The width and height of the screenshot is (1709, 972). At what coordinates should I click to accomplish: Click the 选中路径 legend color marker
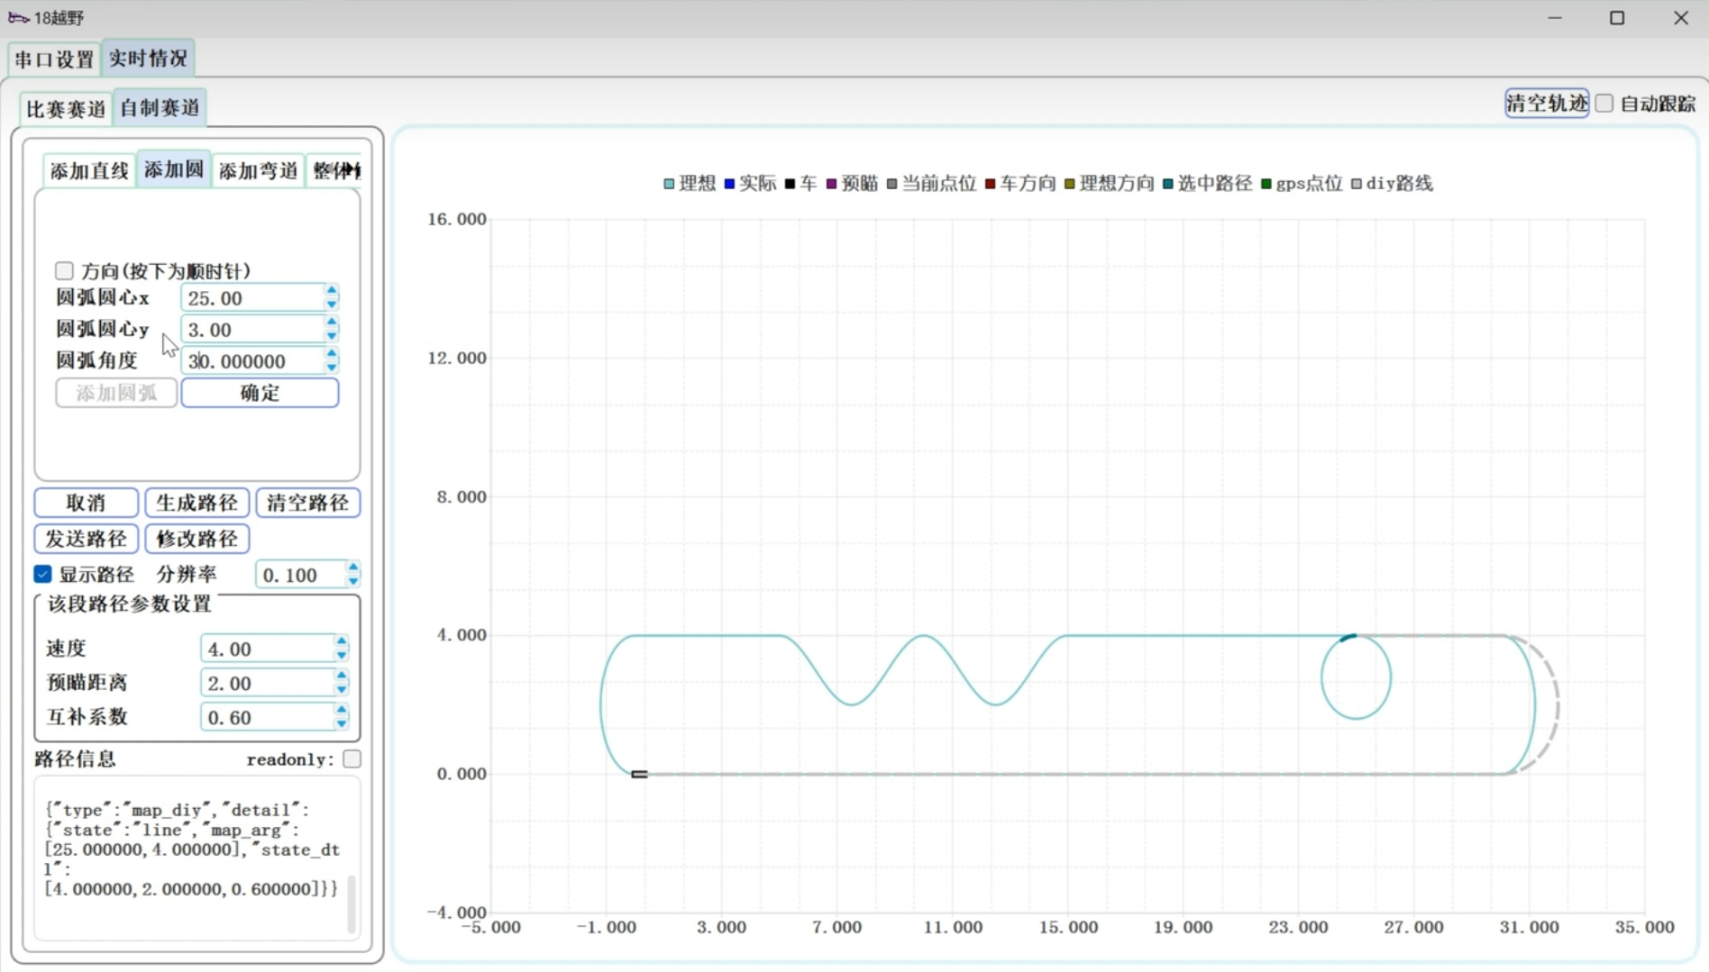tap(1167, 184)
